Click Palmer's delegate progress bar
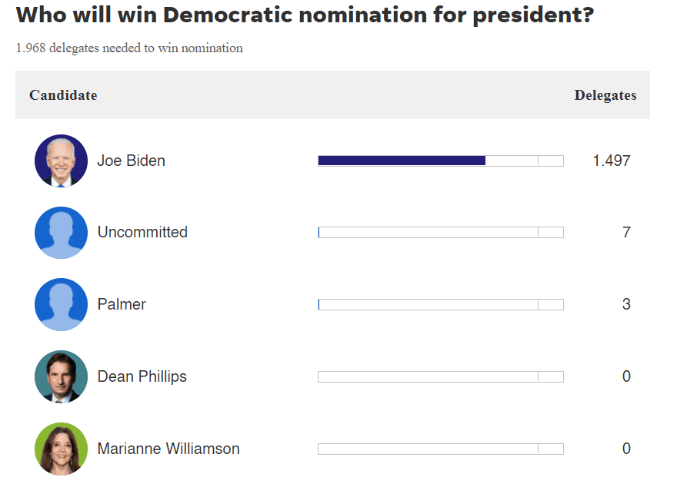 (440, 304)
